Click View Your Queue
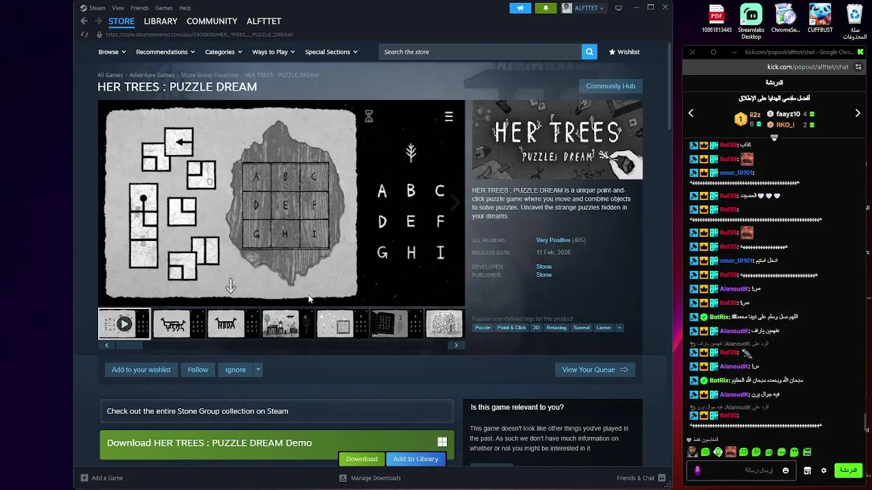Image resolution: width=872 pixels, height=490 pixels. tap(595, 370)
